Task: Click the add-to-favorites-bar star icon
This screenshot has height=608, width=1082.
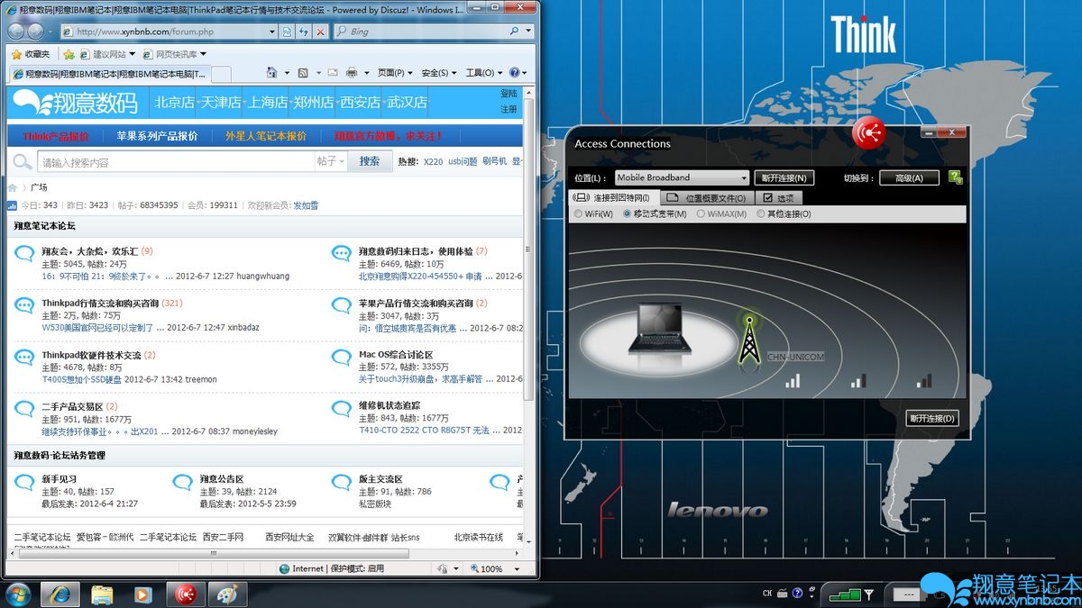Action: tap(69, 54)
